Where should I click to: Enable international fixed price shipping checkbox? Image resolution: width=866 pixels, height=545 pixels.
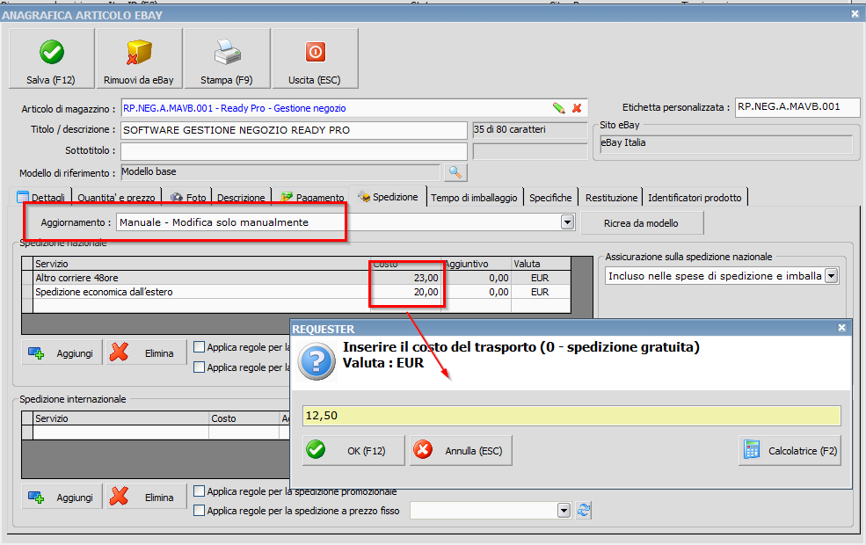pos(200,511)
